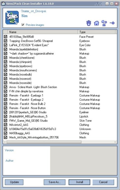
Task: Click the Install button
Action: pyautogui.click(x=79, y=182)
